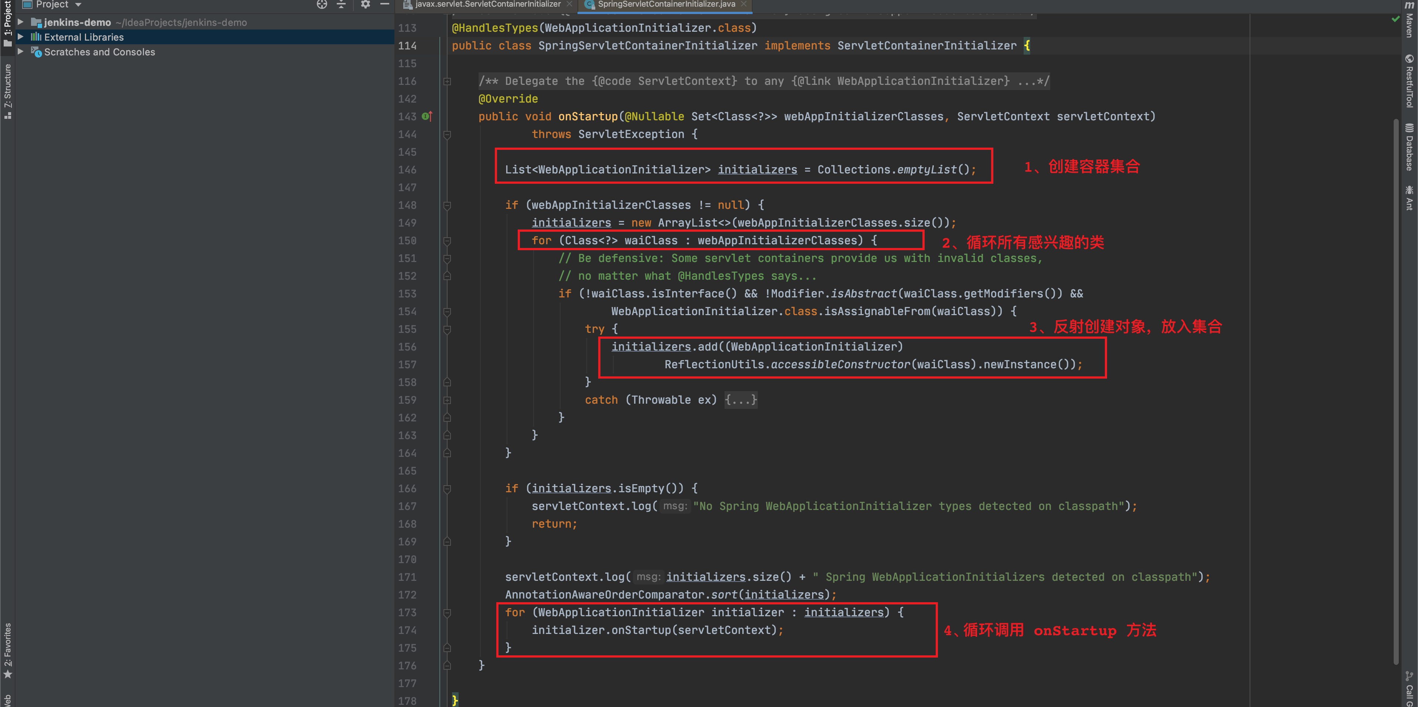Open the Maven tool window
The image size is (1418, 707).
[x=1409, y=20]
